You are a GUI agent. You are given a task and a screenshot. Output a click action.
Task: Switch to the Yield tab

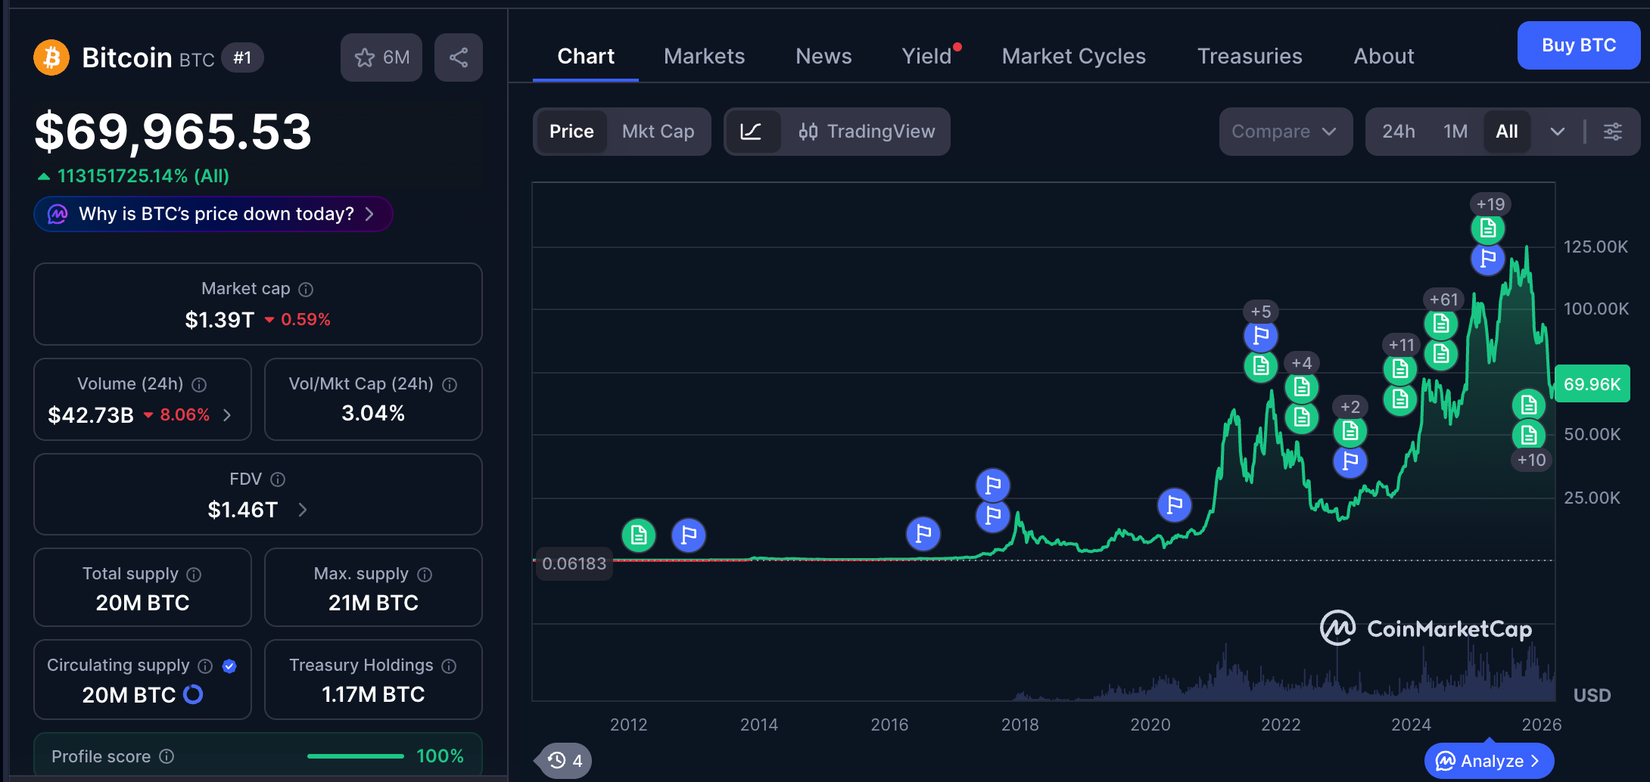point(926,56)
